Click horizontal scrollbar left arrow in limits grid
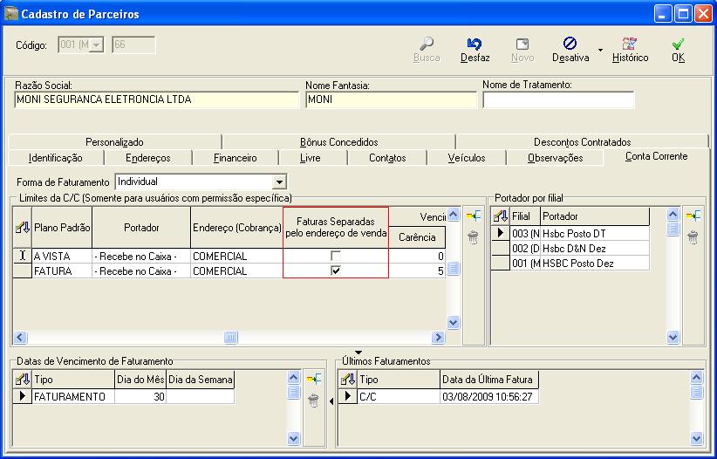The height and width of the screenshot is (459, 717). pos(20,338)
